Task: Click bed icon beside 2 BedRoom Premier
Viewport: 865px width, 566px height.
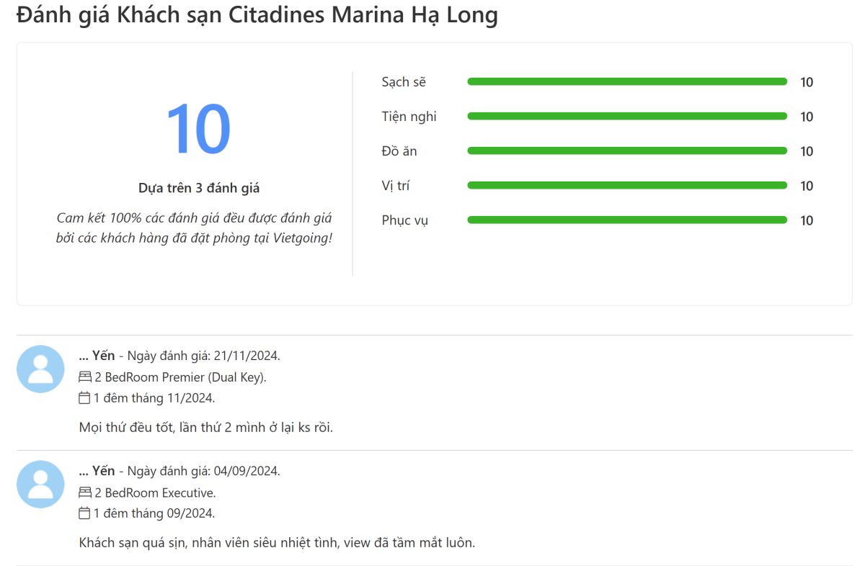Action: (85, 377)
